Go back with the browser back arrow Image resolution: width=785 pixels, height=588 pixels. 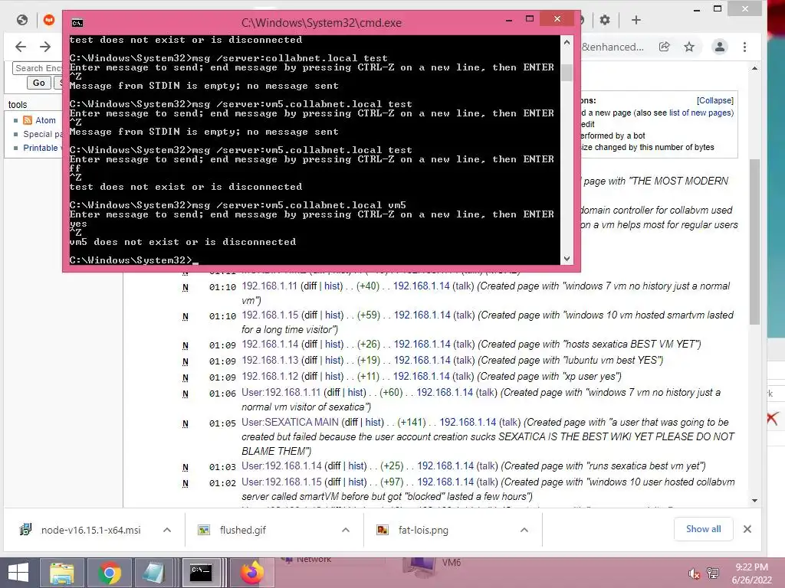[21, 47]
